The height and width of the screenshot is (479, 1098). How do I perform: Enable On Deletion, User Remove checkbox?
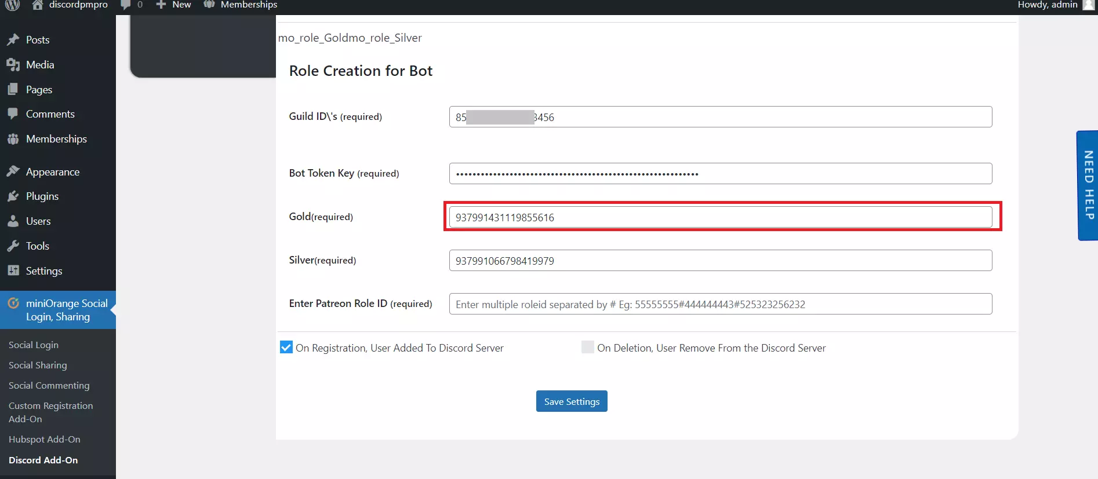pyautogui.click(x=588, y=347)
